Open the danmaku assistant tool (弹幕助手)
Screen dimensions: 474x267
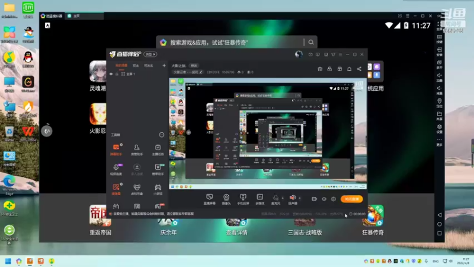(116, 150)
